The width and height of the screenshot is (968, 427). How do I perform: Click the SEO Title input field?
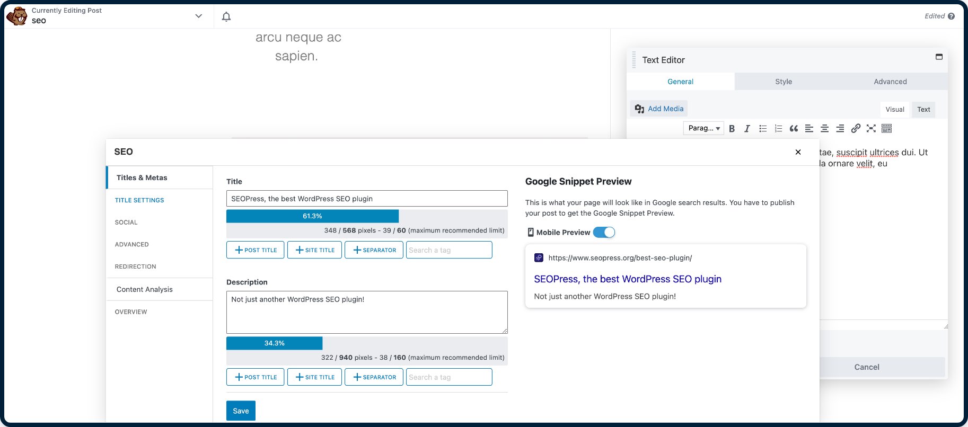(x=367, y=199)
